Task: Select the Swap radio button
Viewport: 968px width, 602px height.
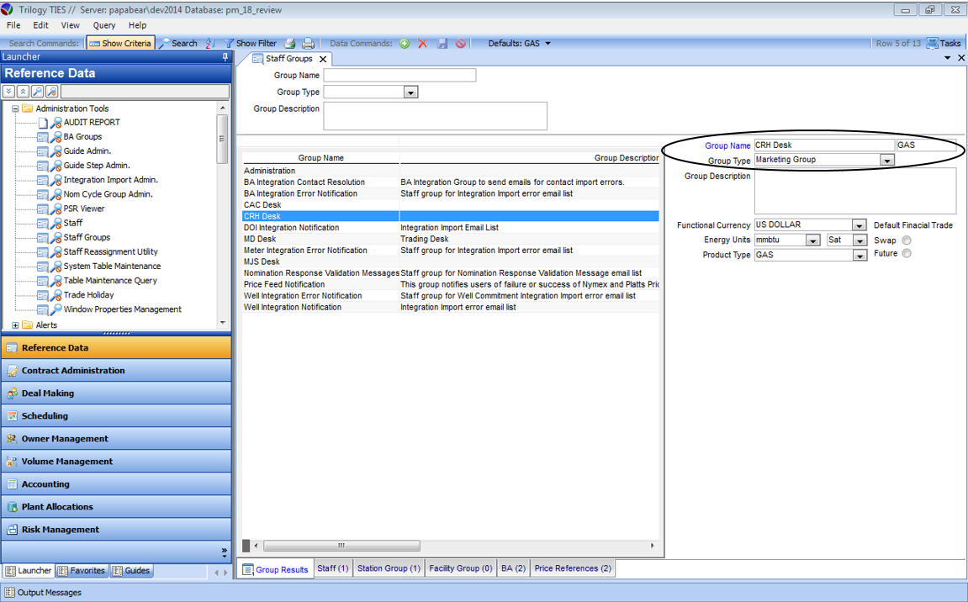Action: pyautogui.click(x=907, y=240)
